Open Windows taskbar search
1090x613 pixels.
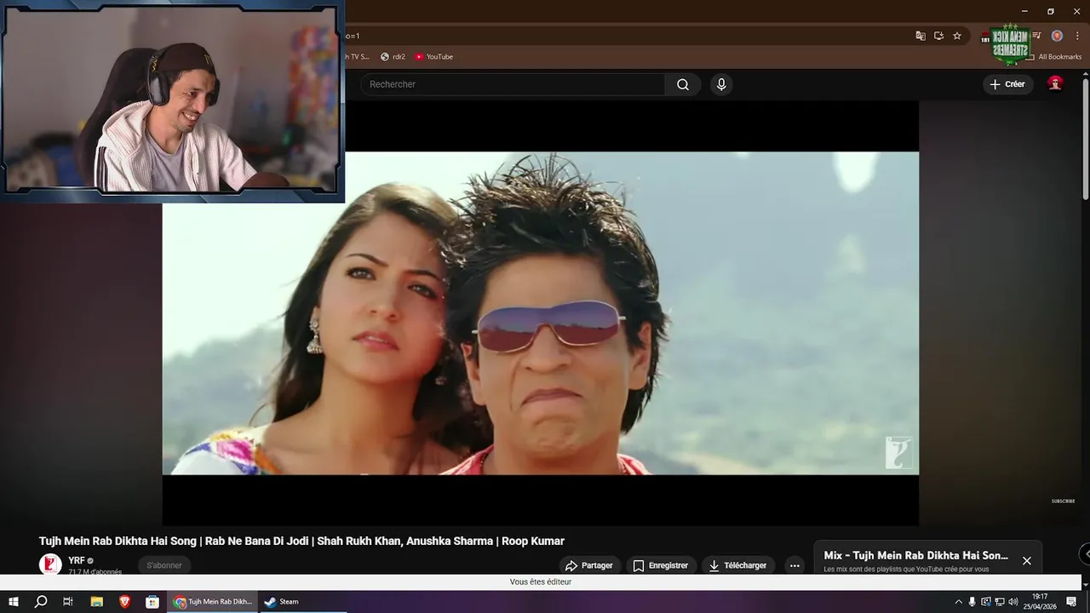(x=41, y=602)
